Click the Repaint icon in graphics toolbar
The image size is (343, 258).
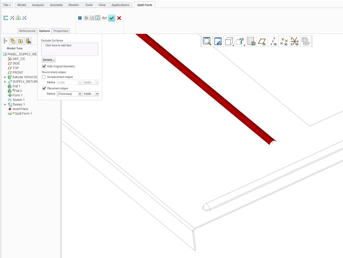pyautogui.click(x=218, y=41)
